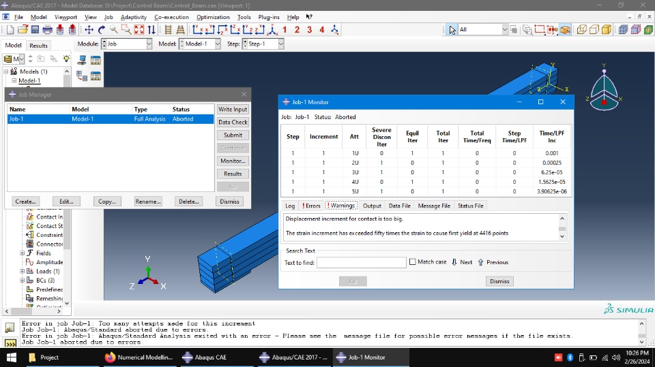This screenshot has height=367, width=655.
Task: Switch to the Errors tab in monitor
Action: coord(311,206)
